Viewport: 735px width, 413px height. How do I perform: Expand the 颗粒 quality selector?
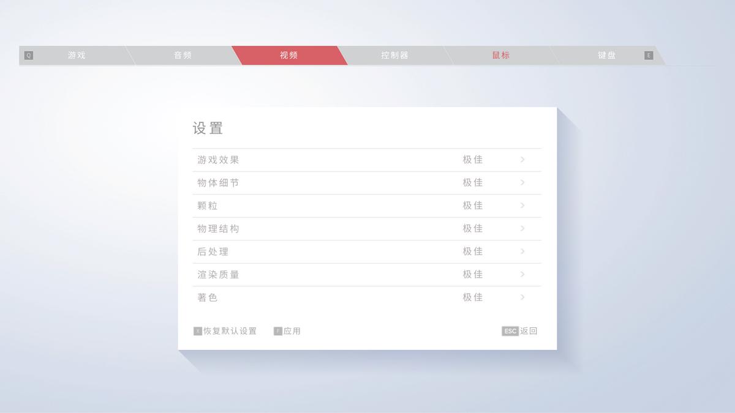click(522, 206)
